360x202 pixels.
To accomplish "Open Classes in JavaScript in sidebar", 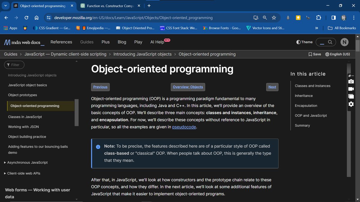I will tap(25, 117).
